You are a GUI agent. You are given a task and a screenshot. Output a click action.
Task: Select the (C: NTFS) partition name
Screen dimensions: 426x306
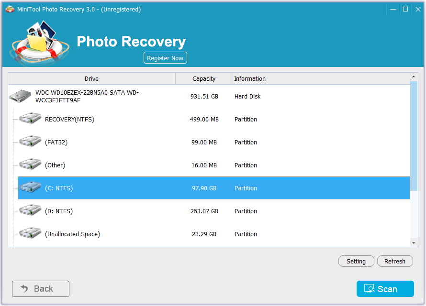(59, 188)
